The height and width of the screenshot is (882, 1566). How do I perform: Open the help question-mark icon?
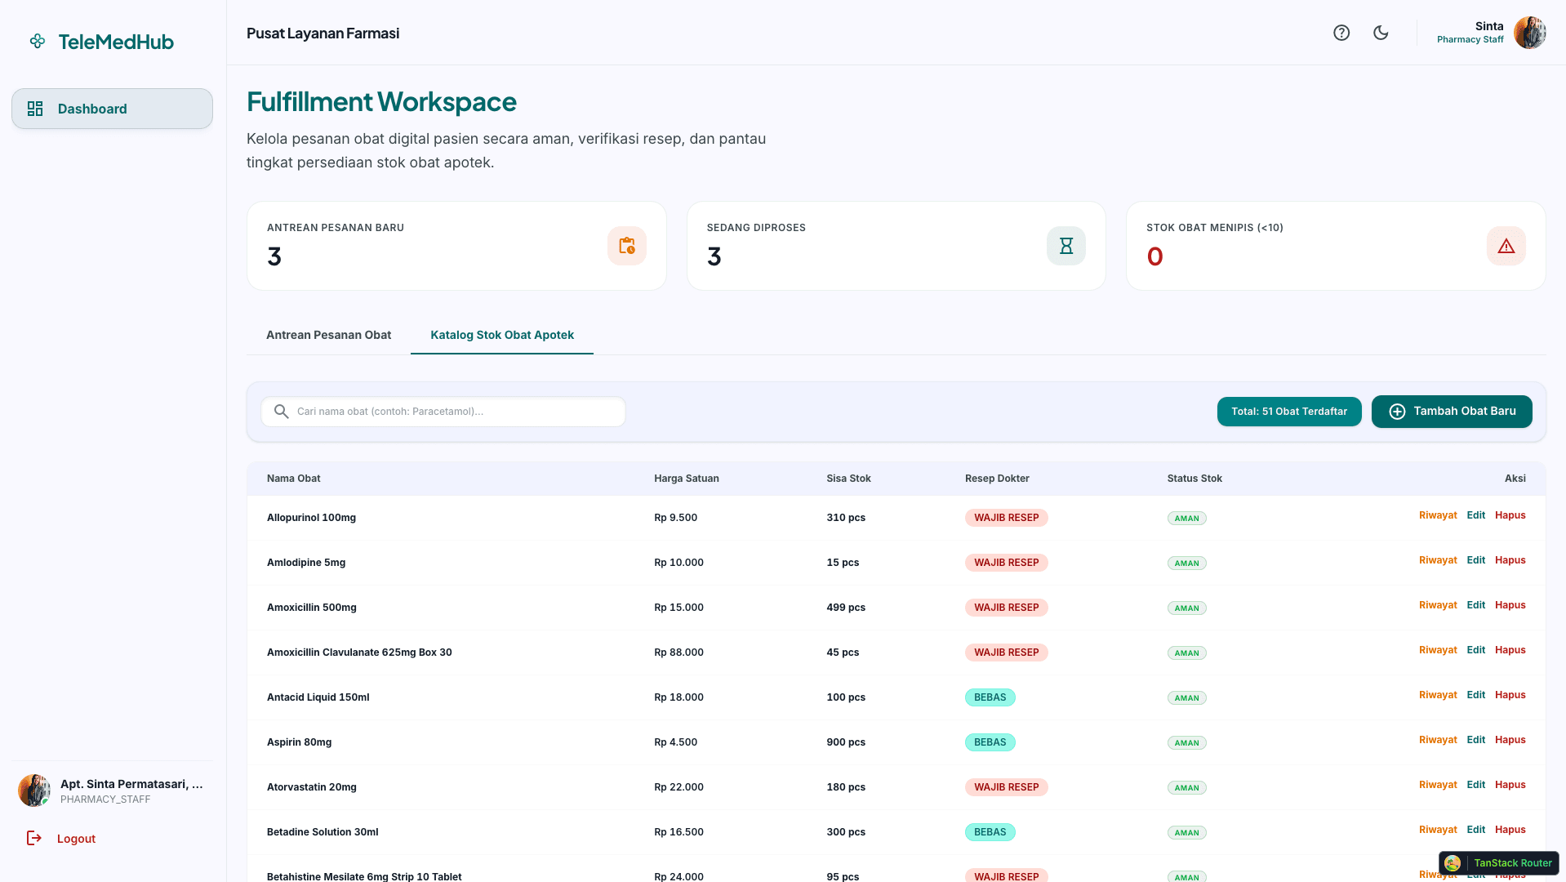pos(1341,33)
